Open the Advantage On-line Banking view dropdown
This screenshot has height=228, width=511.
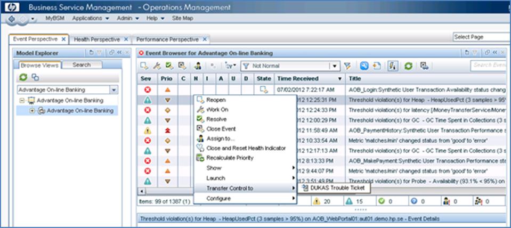[113, 90]
